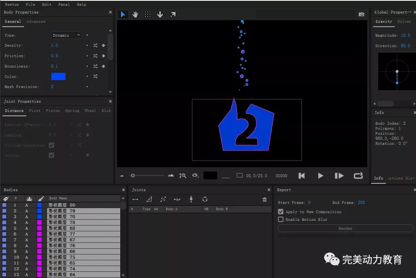416x278 pixels.
Task: Toggle the preview eye visibility icon
Action: pos(195,176)
